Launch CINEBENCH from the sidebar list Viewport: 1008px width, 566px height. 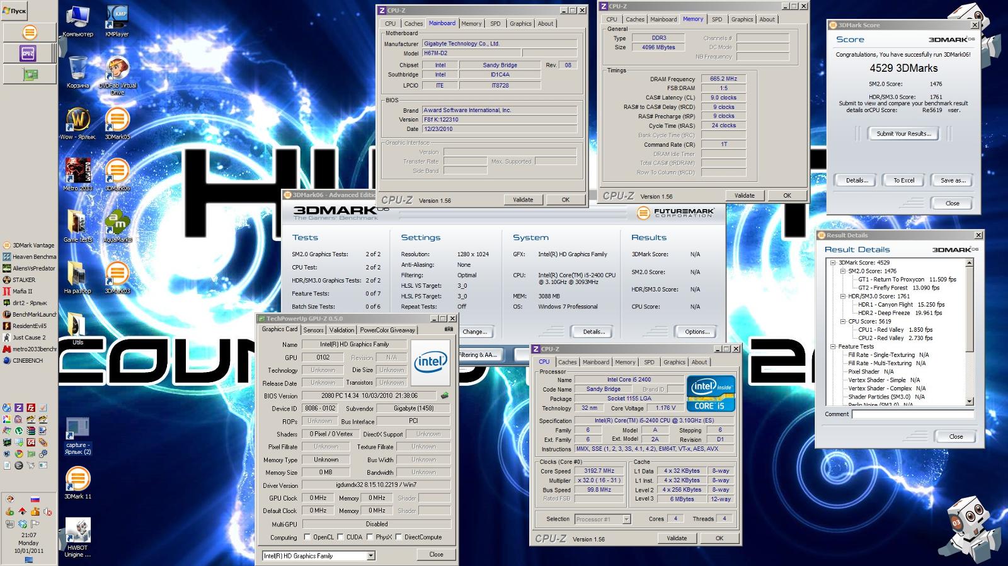[x=23, y=361]
